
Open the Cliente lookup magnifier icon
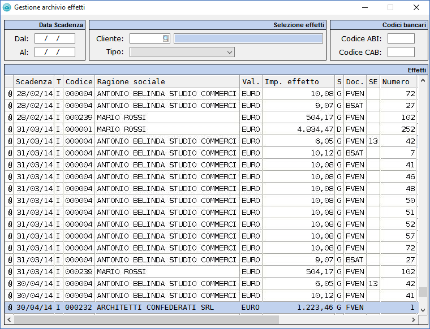(x=166, y=38)
